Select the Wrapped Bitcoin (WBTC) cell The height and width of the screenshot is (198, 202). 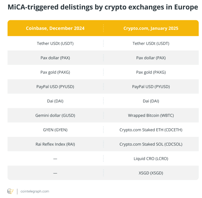(151, 115)
